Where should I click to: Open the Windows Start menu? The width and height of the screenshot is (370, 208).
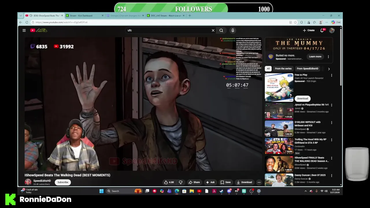click(x=101, y=191)
